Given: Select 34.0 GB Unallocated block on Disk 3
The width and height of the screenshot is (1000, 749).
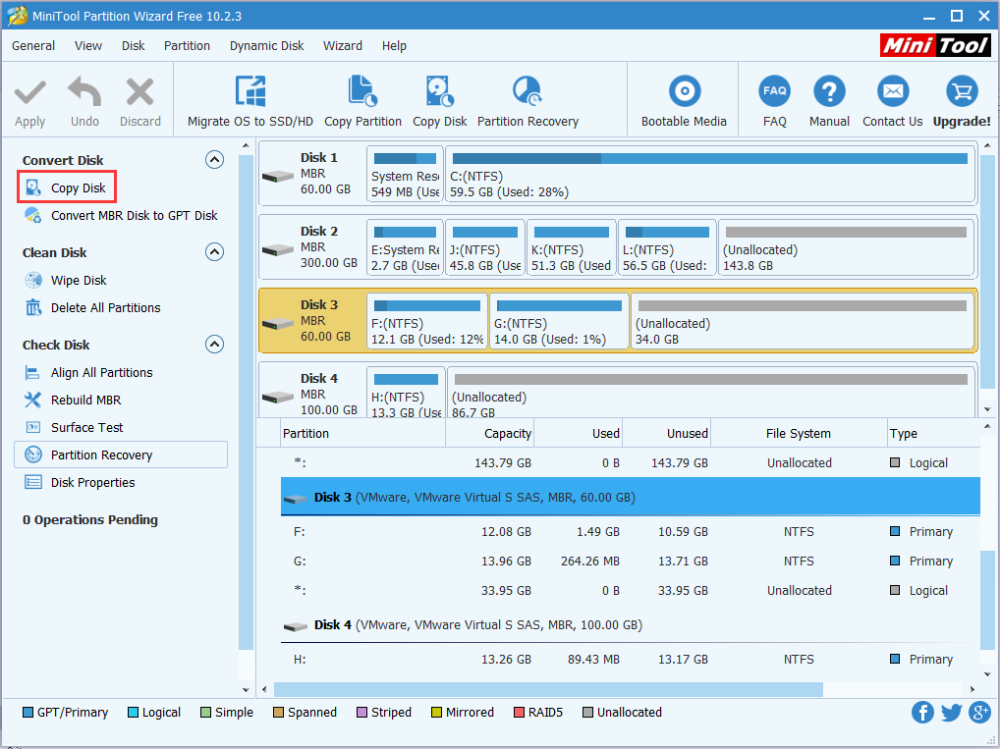Looking at the screenshot, I should click(803, 321).
